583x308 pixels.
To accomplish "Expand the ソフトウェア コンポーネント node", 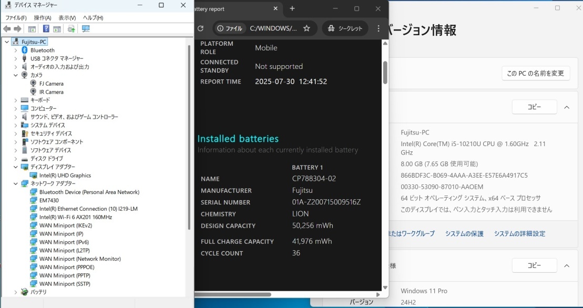I will click(16, 142).
